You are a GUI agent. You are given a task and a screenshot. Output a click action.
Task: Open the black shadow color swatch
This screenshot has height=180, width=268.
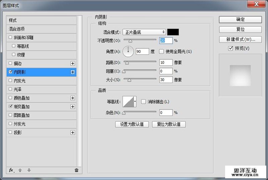tap(173, 32)
